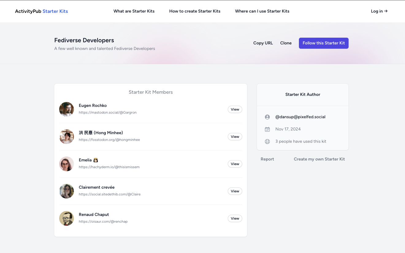Clone this starter kit
The image size is (405, 253).
coord(286,43)
